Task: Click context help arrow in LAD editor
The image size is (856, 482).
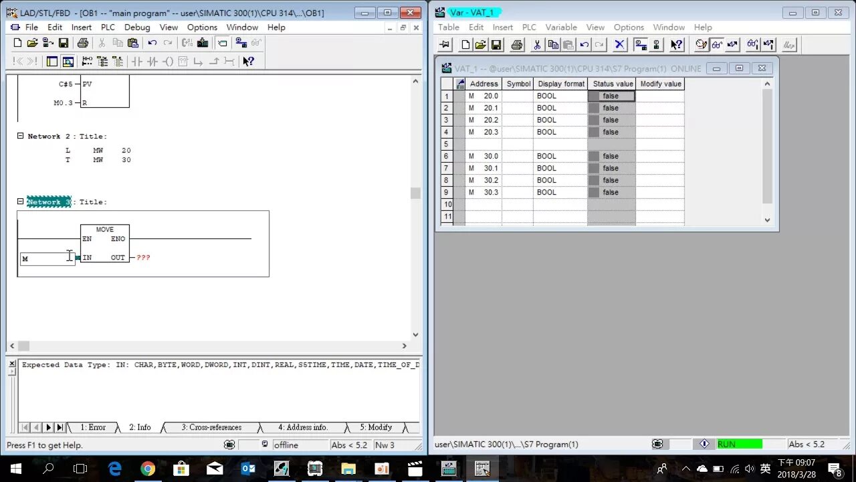Action: [248, 62]
